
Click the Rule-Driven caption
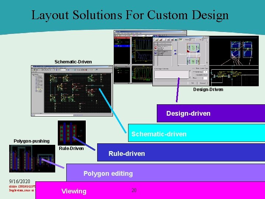(71, 149)
